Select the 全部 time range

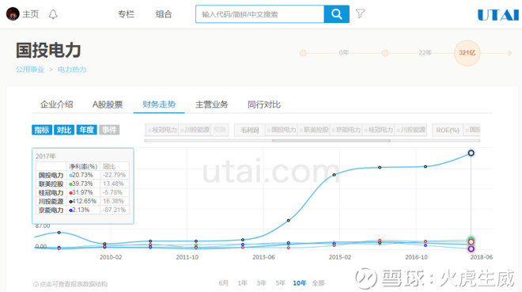click(x=318, y=283)
